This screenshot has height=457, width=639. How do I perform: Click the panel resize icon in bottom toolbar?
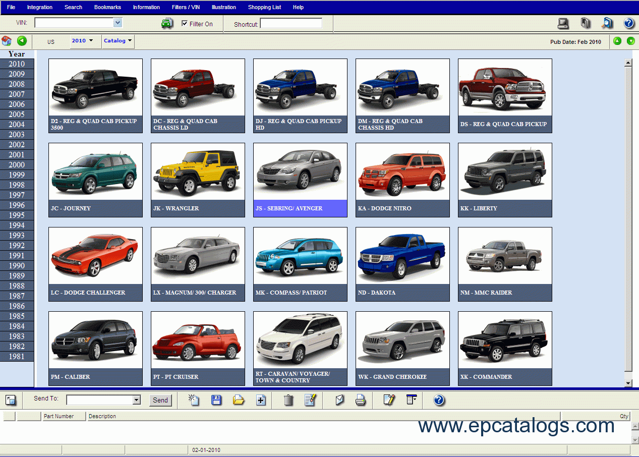click(x=11, y=400)
